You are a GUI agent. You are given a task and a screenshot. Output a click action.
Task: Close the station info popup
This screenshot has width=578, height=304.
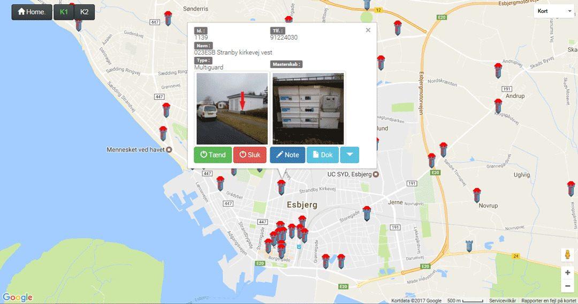pos(368,30)
